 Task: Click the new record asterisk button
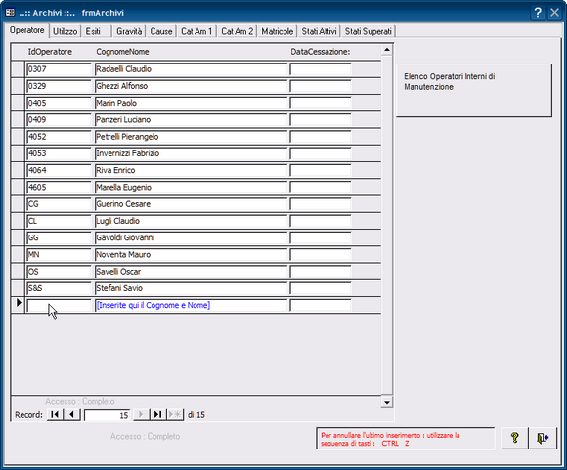coord(175,414)
